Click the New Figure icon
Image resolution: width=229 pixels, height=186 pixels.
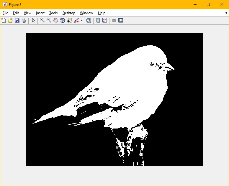pyautogui.click(x=4, y=21)
